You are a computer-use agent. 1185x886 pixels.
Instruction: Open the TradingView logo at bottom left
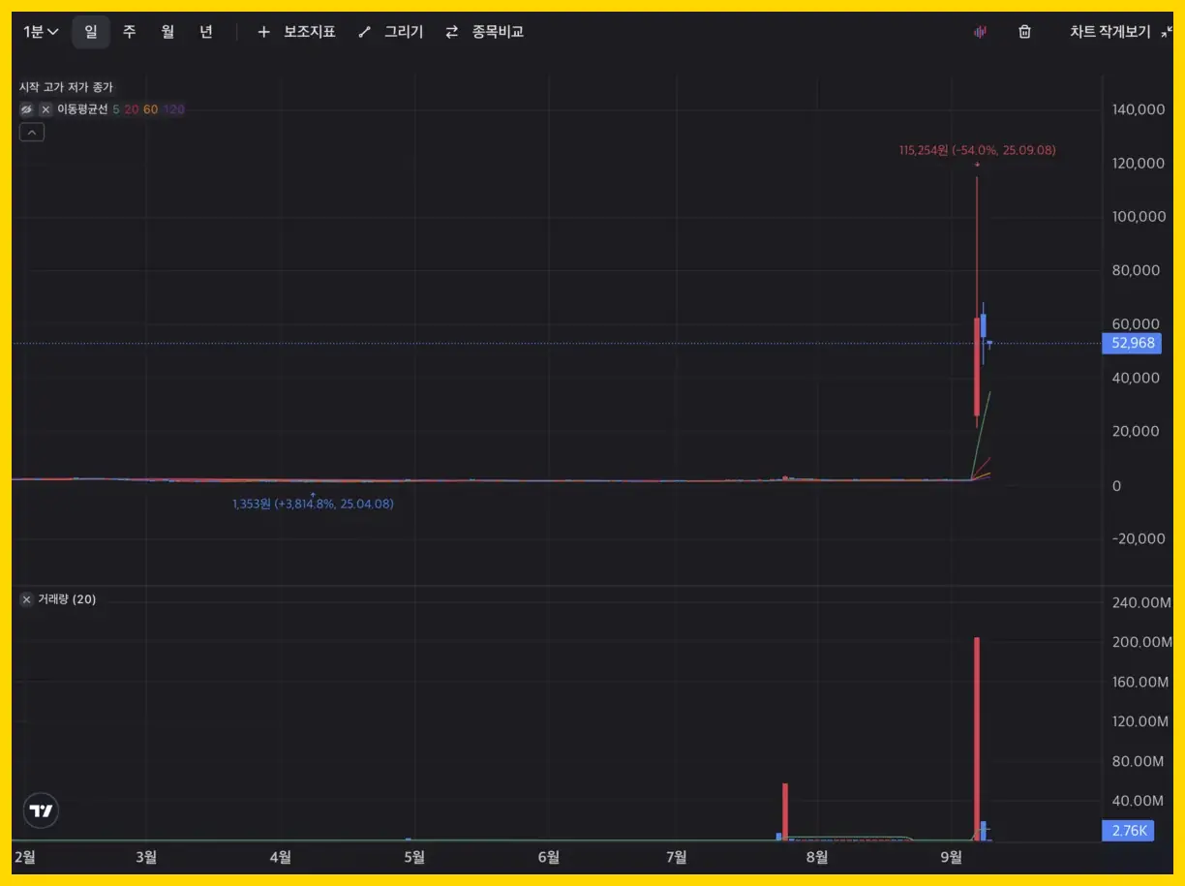[x=41, y=810]
